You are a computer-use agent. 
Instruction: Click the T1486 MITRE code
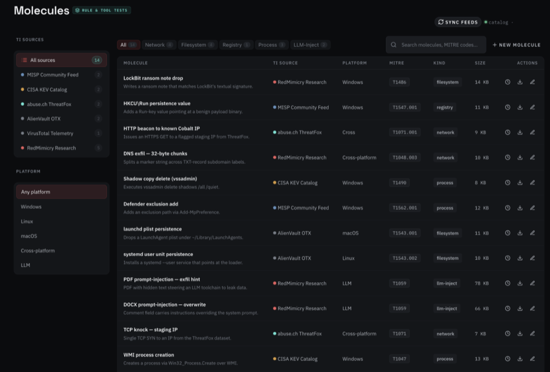point(399,82)
